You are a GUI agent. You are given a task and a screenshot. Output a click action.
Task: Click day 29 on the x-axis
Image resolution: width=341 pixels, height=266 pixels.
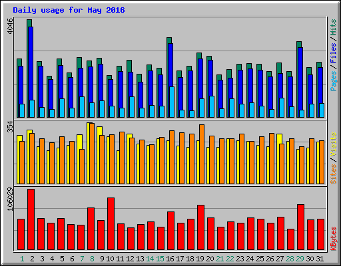[x=300, y=259]
